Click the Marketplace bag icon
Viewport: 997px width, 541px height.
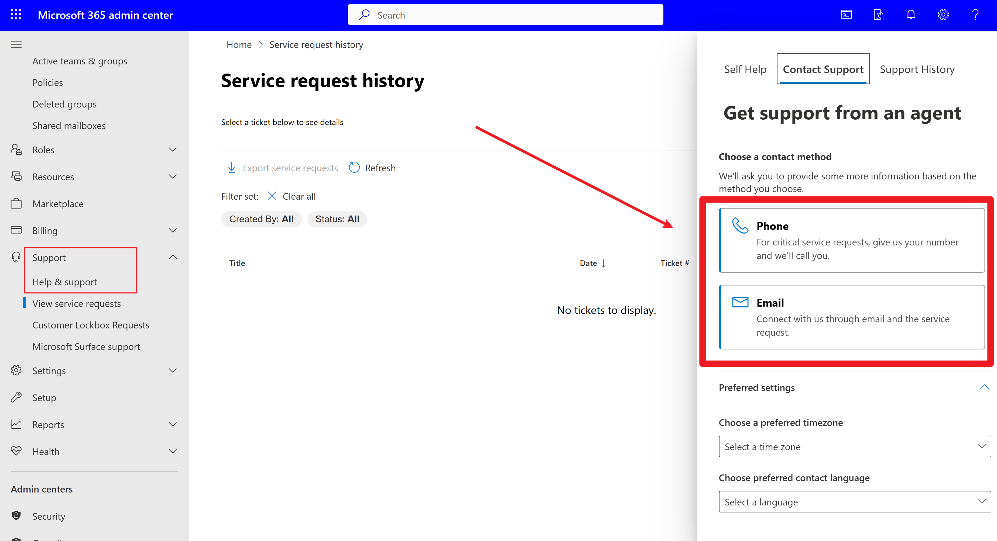coord(16,203)
